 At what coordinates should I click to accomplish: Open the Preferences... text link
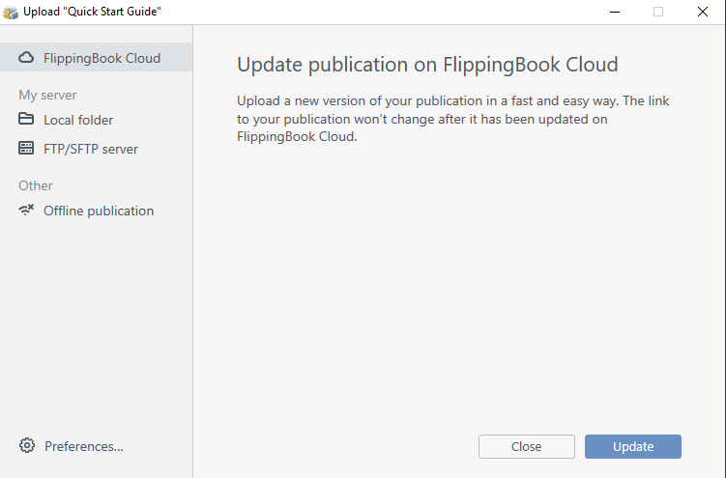coord(84,446)
